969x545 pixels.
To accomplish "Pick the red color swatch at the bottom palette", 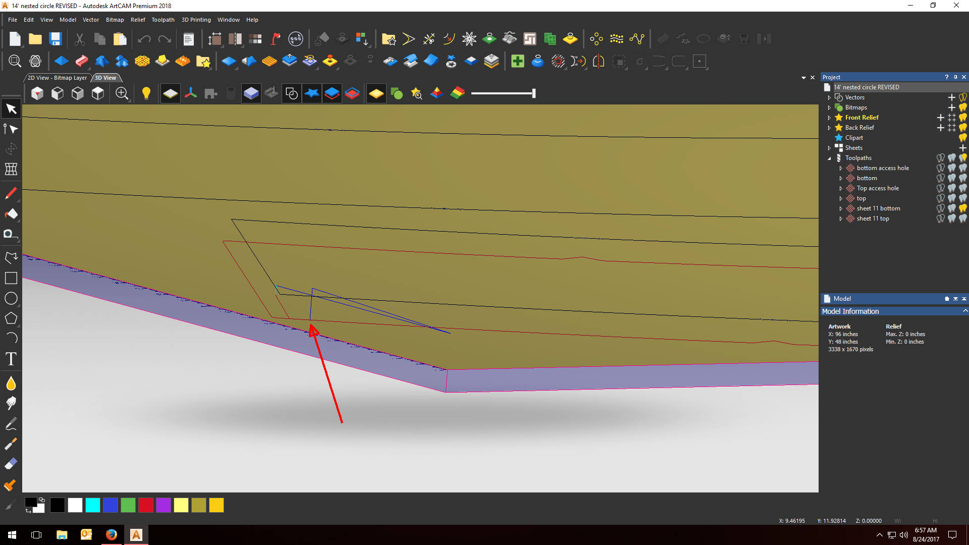I will pos(145,505).
